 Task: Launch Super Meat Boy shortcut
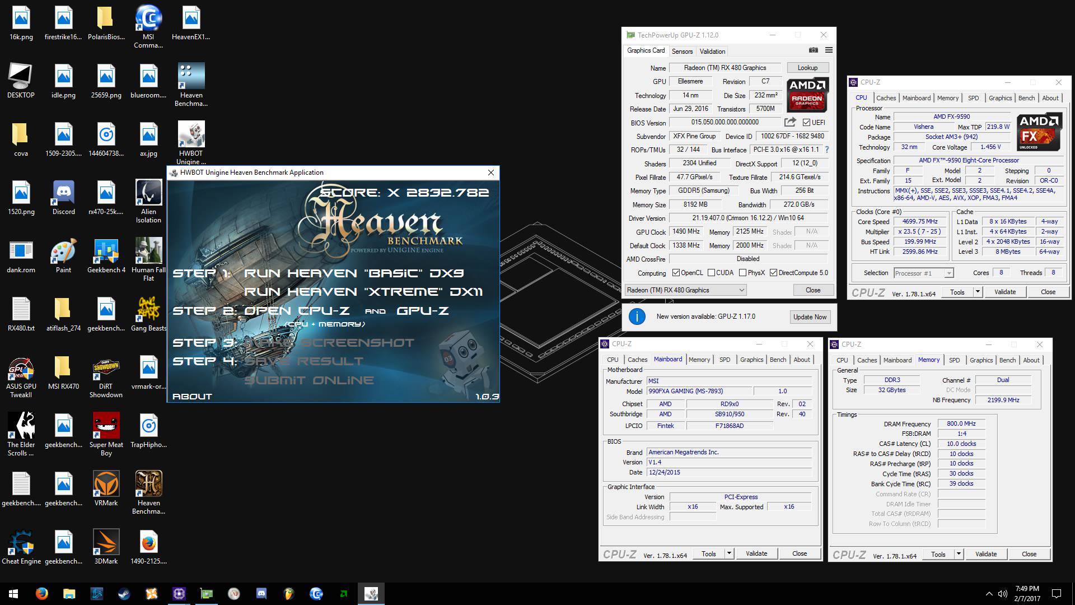[x=106, y=435]
